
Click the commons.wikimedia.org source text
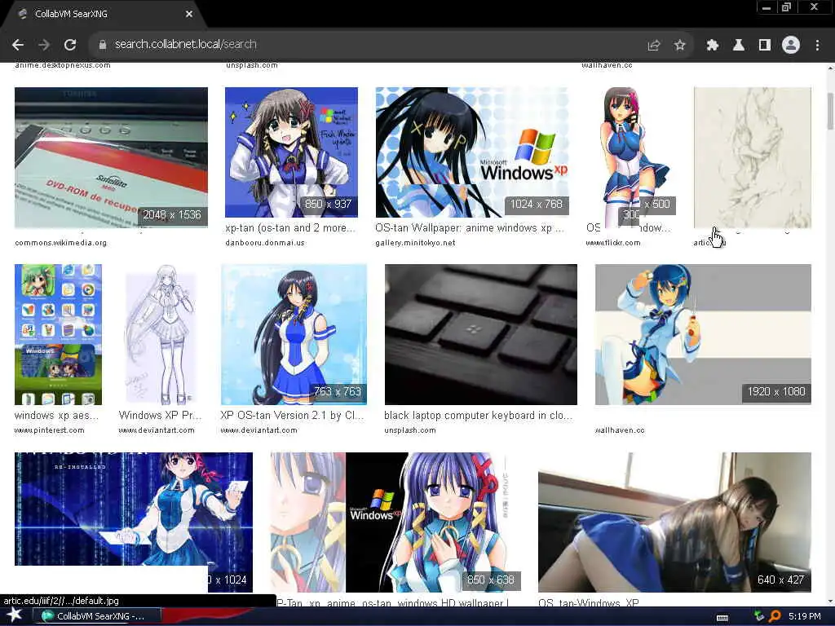pyautogui.click(x=60, y=243)
